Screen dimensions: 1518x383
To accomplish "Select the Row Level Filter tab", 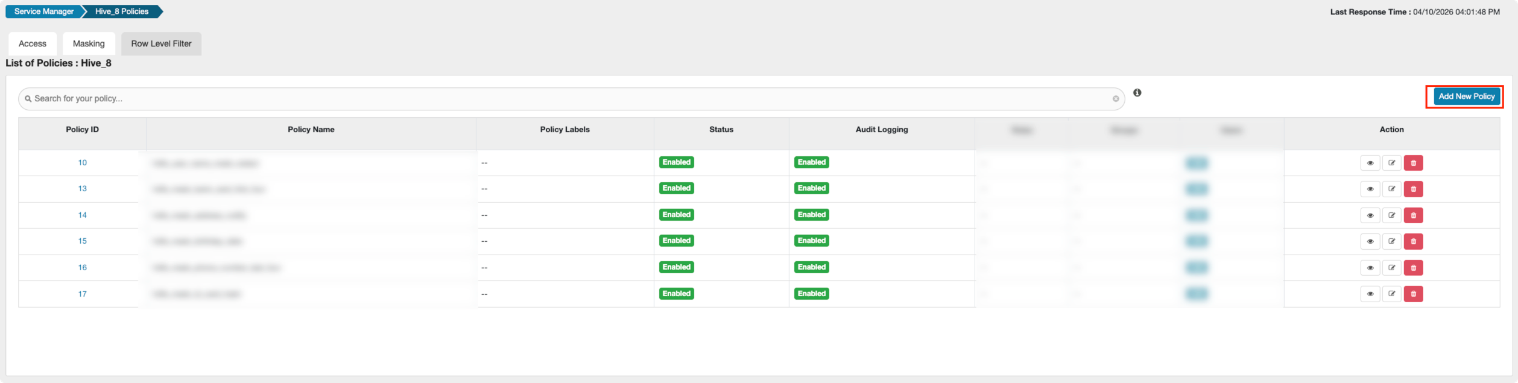I will coord(161,43).
